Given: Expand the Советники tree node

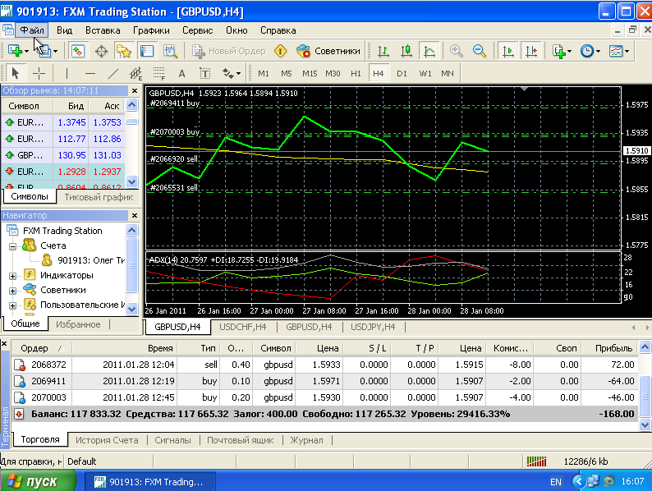Looking at the screenshot, I should point(13,291).
